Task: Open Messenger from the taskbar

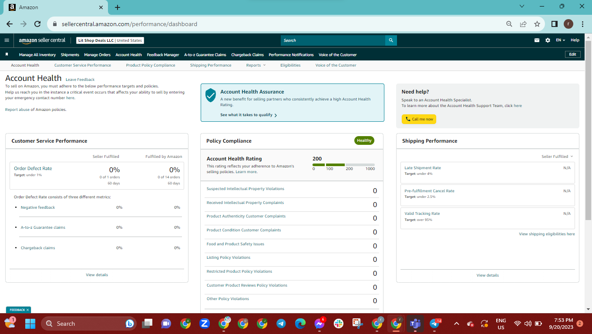Action: [319, 324]
